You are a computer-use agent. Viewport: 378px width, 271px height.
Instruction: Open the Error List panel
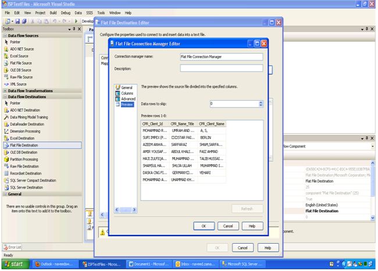coord(12,247)
